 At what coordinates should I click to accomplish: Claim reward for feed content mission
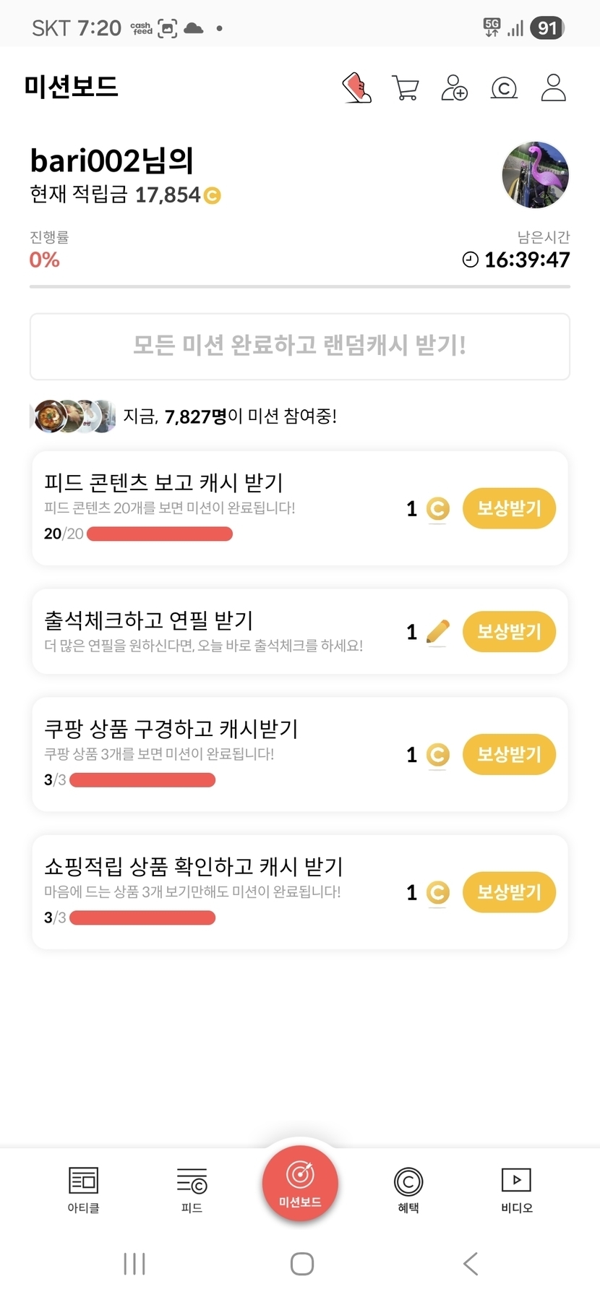(x=509, y=508)
